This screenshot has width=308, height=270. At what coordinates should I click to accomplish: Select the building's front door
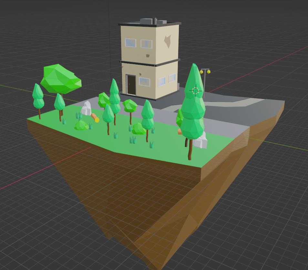131,85
